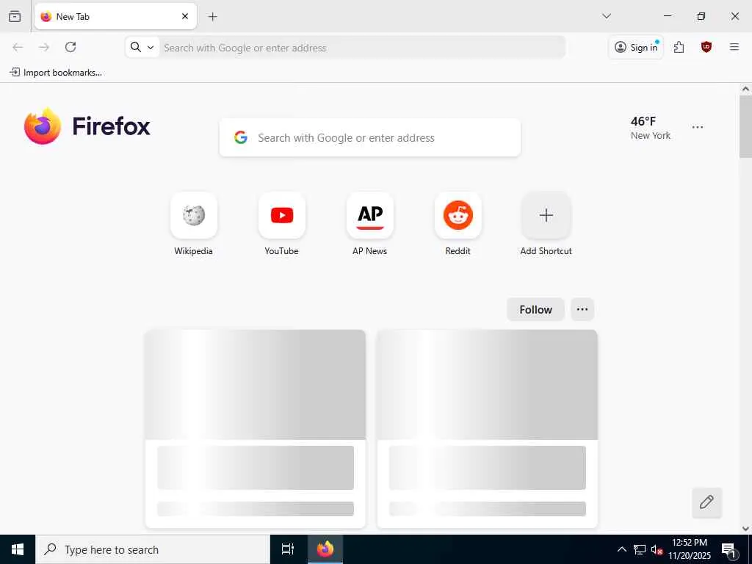
Task: Open a new tab with plus icon
Action: (212, 16)
